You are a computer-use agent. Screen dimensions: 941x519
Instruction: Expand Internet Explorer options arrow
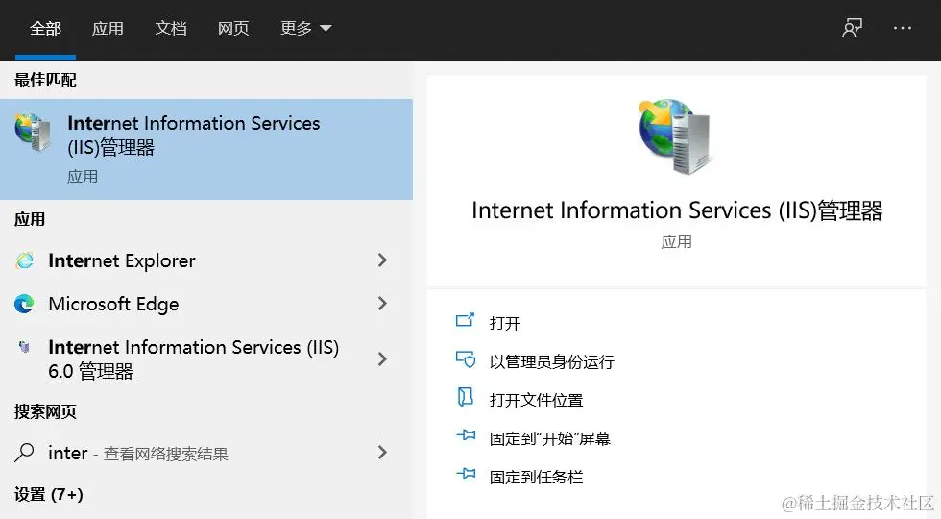coord(382,260)
